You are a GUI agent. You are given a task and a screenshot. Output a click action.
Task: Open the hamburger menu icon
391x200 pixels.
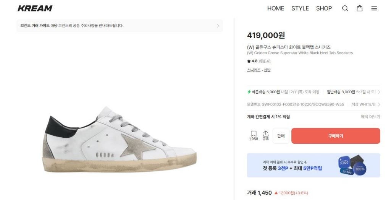(374, 8)
